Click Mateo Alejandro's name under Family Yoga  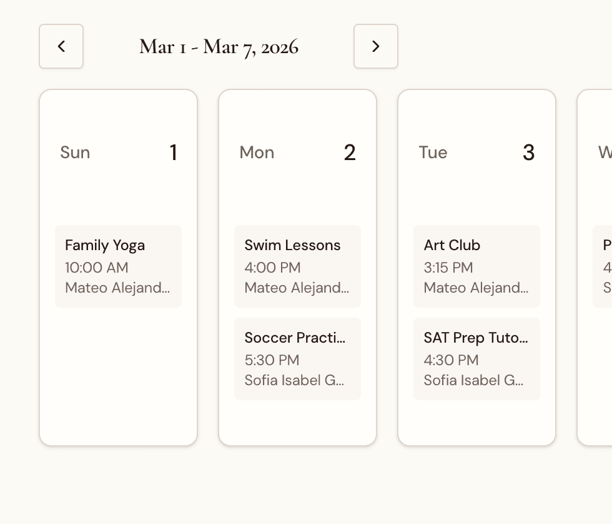(x=109, y=288)
